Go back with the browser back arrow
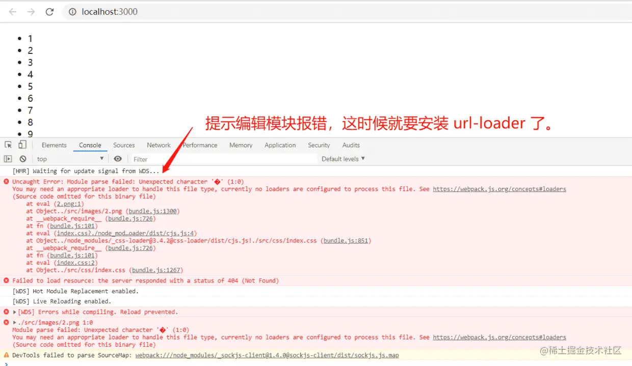The image size is (632, 366). click(x=13, y=12)
